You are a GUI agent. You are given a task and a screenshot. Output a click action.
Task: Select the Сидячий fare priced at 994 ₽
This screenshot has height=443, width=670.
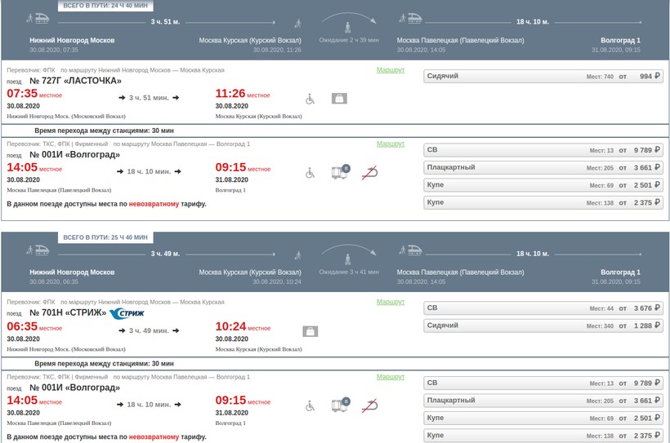pyautogui.click(x=544, y=76)
